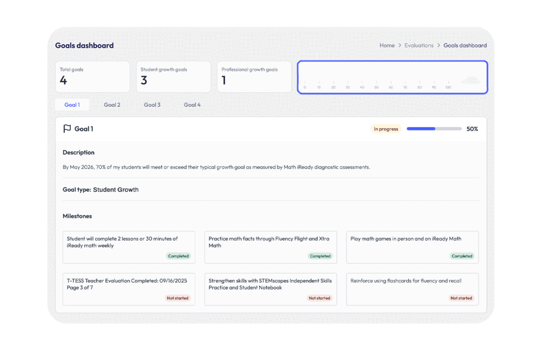The width and height of the screenshot is (533, 359).
Task: Click Completed badge on Fluency Flight milestone
Action: [320, 256]
